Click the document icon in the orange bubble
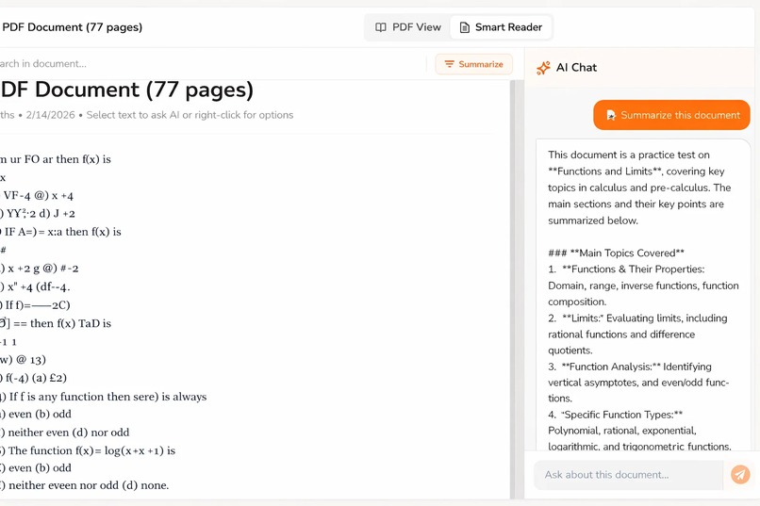Screen dimensions: 760x506 (611, 115)
